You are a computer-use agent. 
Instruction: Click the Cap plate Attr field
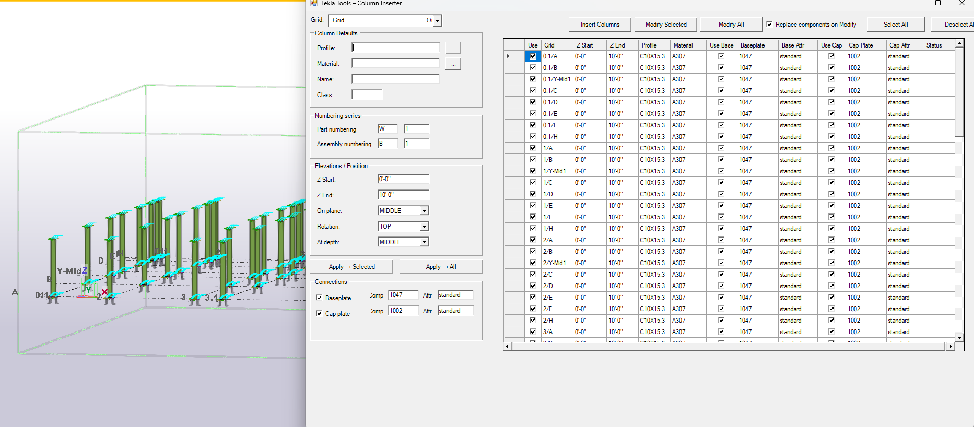(x=455, y=311)
